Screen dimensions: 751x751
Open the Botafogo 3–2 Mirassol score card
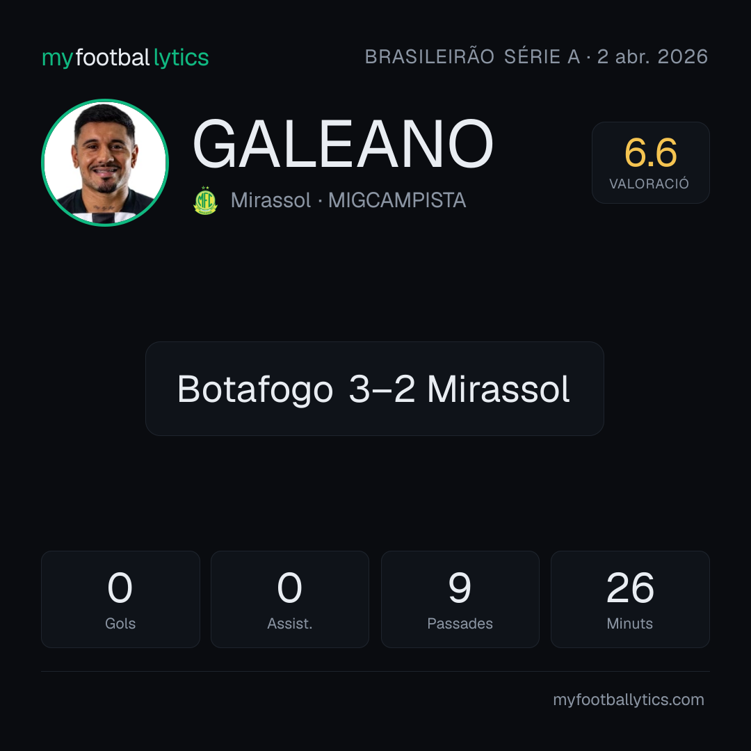pos(375,389)
